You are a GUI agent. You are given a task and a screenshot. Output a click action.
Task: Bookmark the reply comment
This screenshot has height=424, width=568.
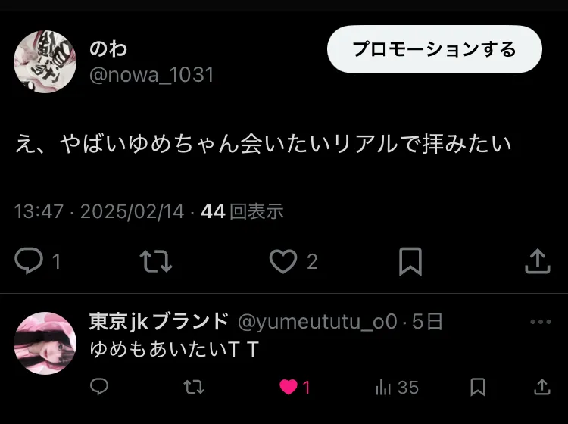tap(478, 387)
